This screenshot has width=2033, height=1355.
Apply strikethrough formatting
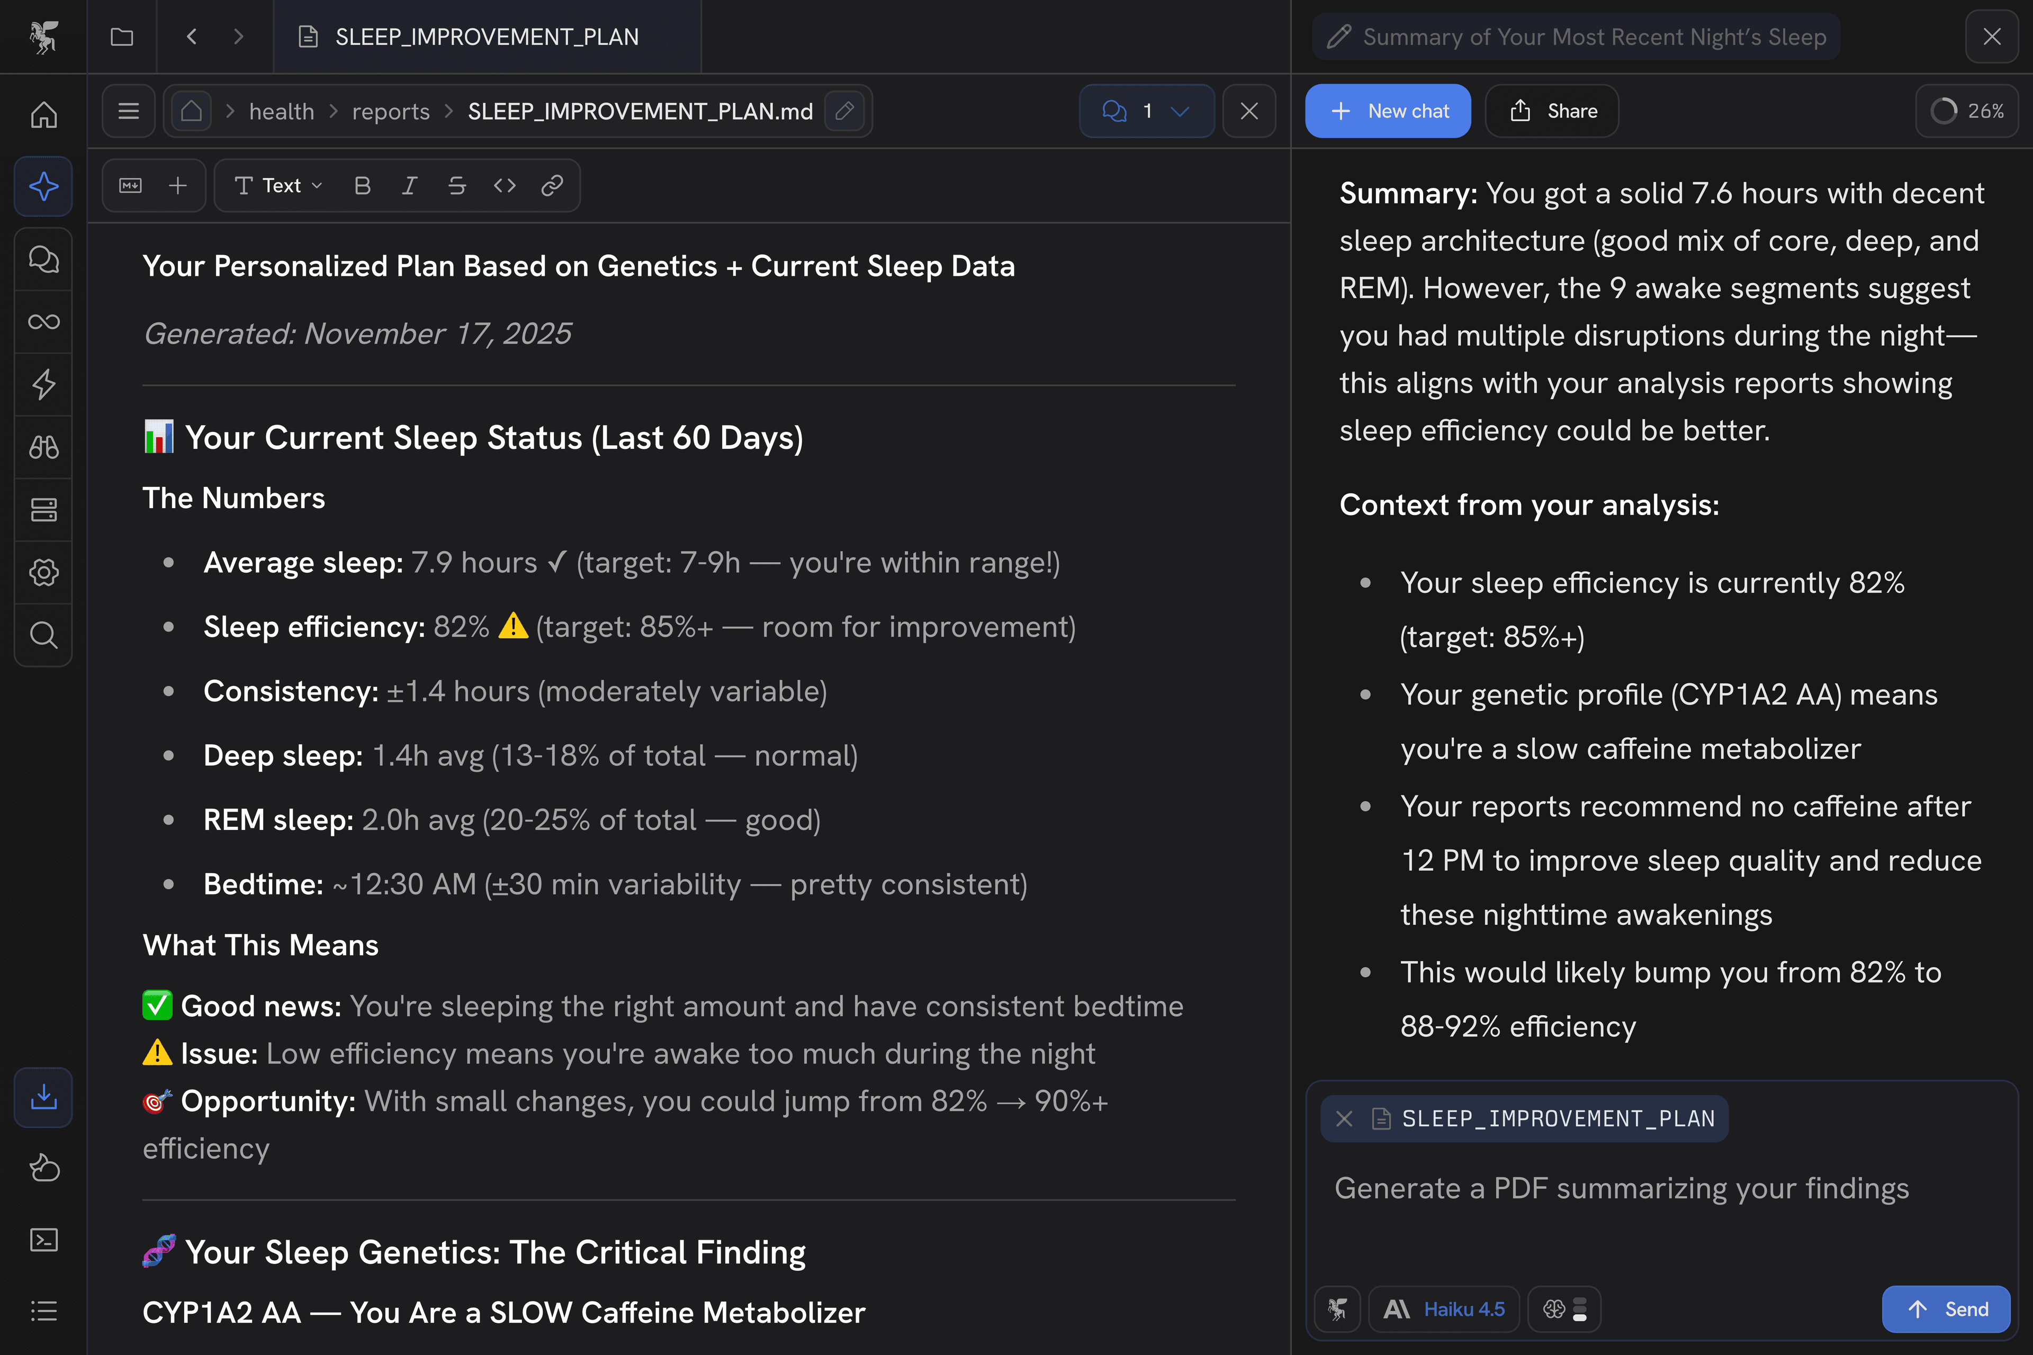click(457, 186)
